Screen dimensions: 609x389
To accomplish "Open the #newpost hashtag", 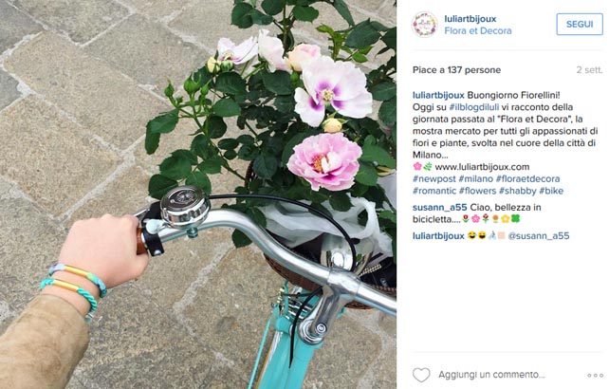I will click(x=434, y=178).
